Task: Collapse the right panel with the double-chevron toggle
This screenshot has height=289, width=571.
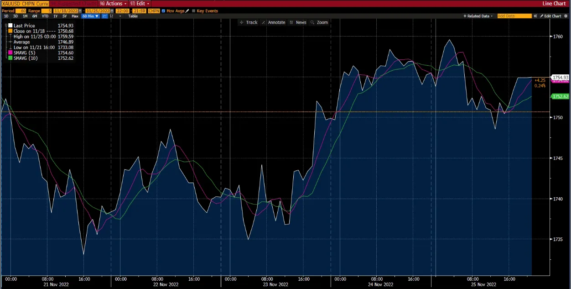Action: point(535,16)
